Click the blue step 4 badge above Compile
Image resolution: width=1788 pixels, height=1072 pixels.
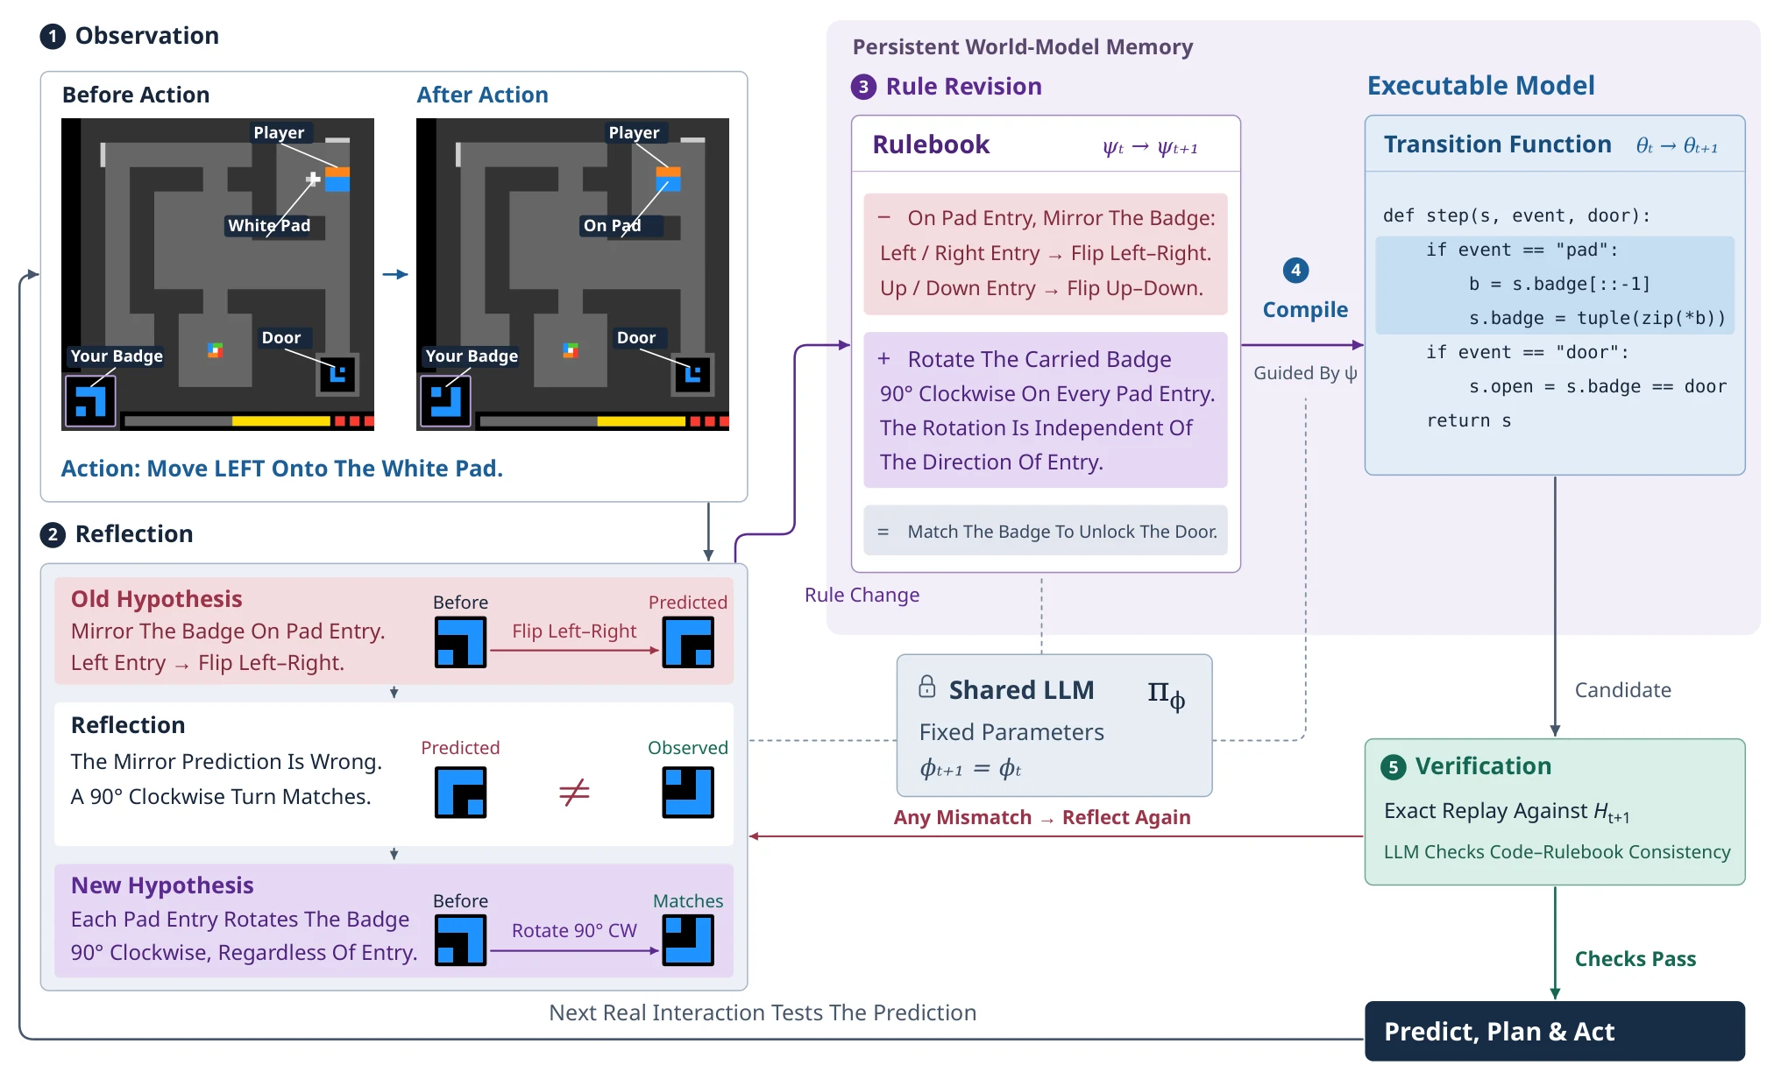[x=1295, y=270]
